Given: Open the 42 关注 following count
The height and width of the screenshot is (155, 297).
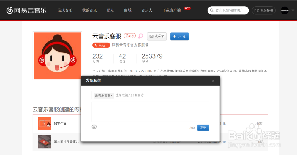Looking at the screenshot, I should click(122, 58).
